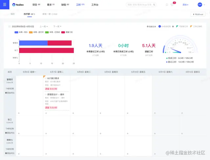Click the help icon next to Git自动任务
Viewport: 210px width, 160px height.
(173, 27)
